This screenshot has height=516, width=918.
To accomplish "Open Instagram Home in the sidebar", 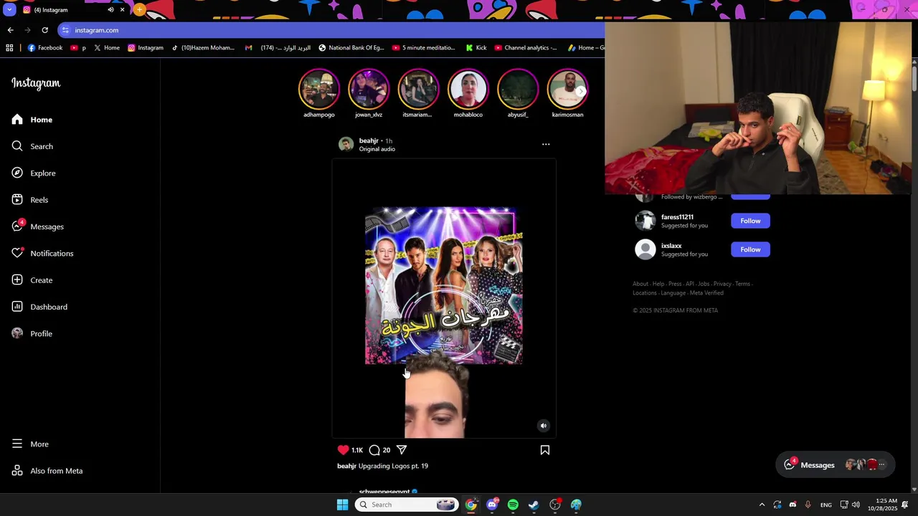I will 32,120.
